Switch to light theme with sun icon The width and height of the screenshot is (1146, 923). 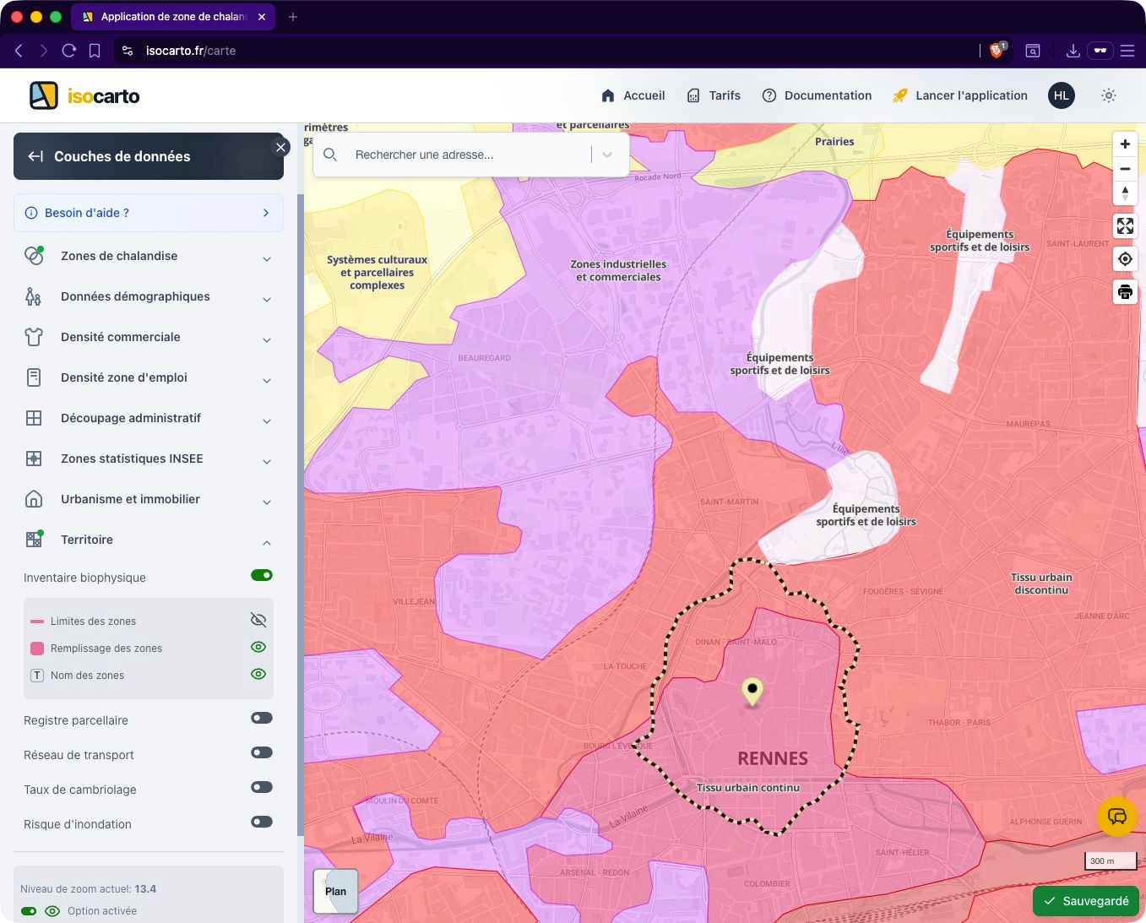[1109, 96]
